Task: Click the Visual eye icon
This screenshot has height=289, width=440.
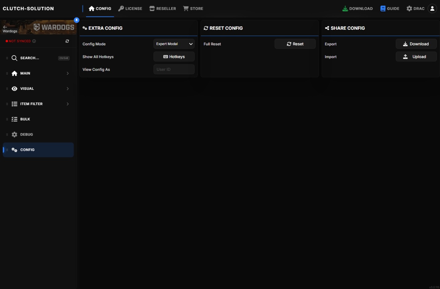Action: (14, 89)
